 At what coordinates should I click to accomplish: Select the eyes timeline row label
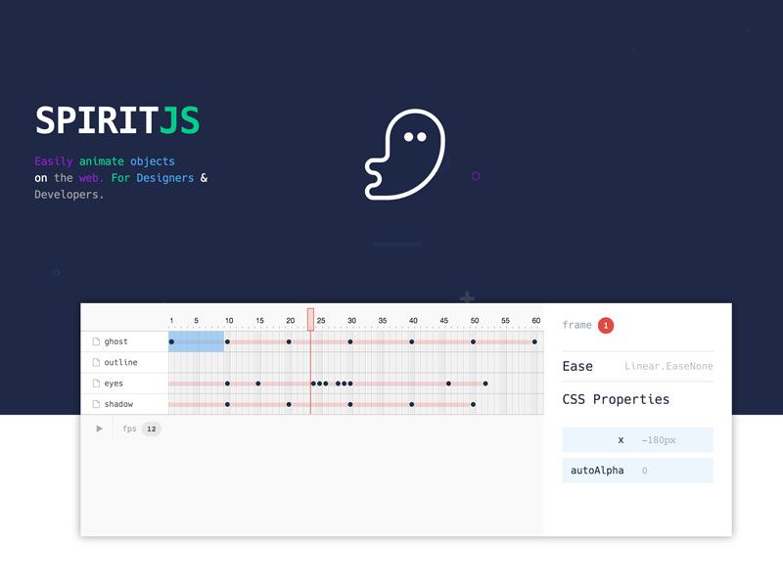(x=114, y=384)
